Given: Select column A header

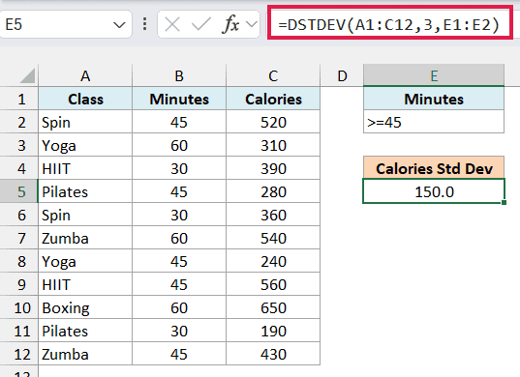Looking at the screenshot, I should (x=85, y=75).
